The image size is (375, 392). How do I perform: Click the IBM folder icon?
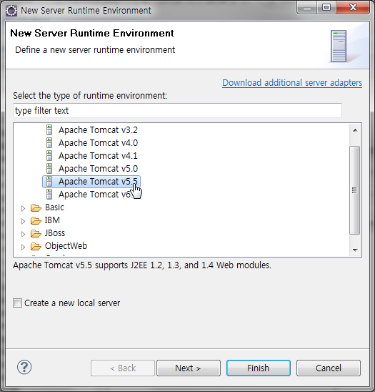(36, 220)
